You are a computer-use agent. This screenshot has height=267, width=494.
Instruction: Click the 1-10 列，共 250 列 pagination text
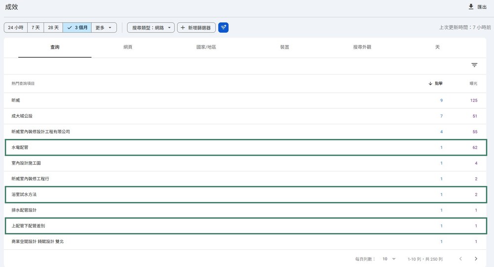(x=425, y=259)
